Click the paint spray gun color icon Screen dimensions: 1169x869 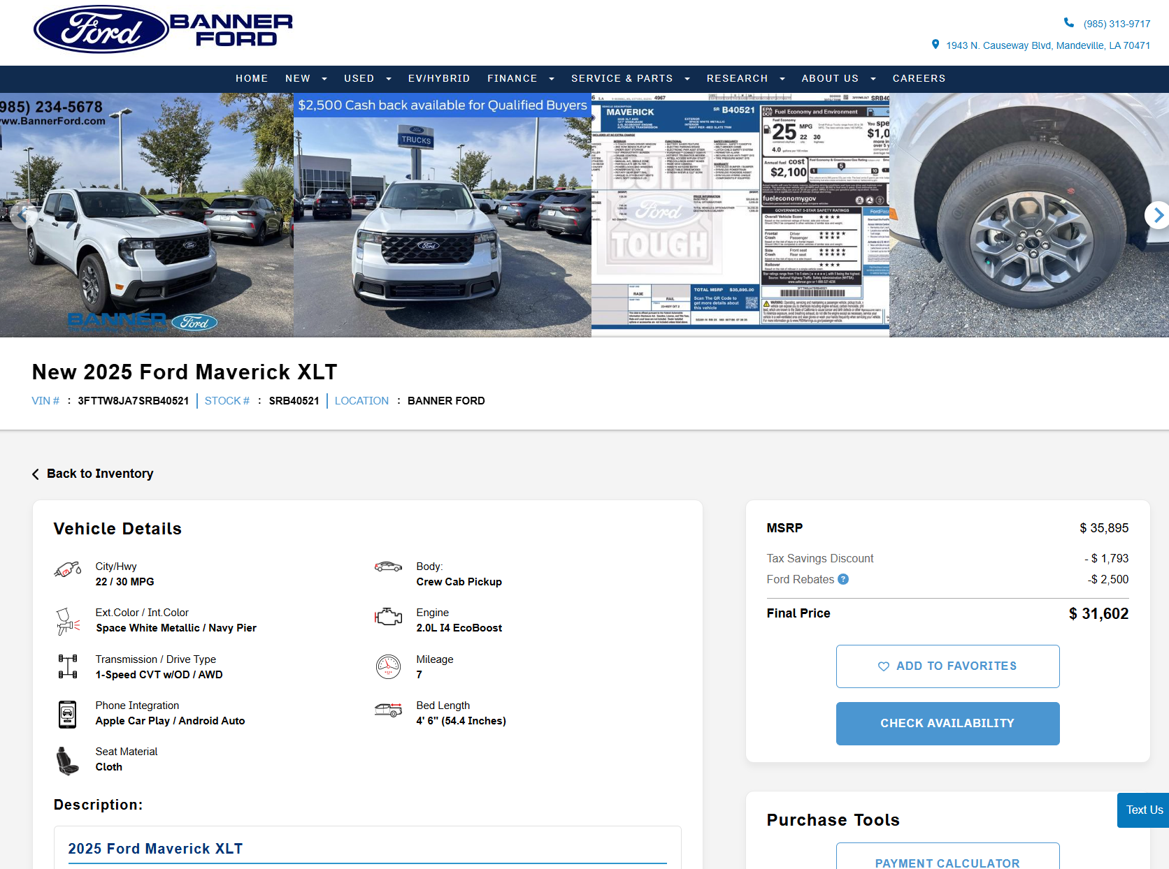click(x=68, y=621)
